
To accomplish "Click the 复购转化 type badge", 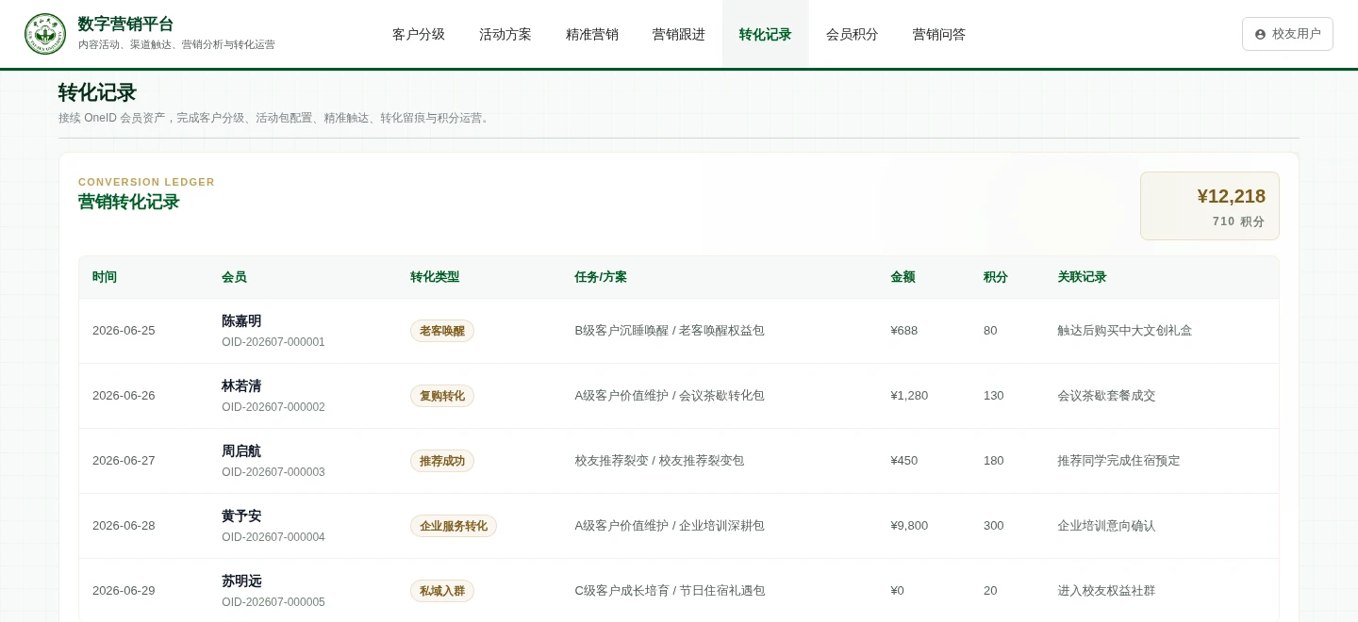I will [442, 396].
